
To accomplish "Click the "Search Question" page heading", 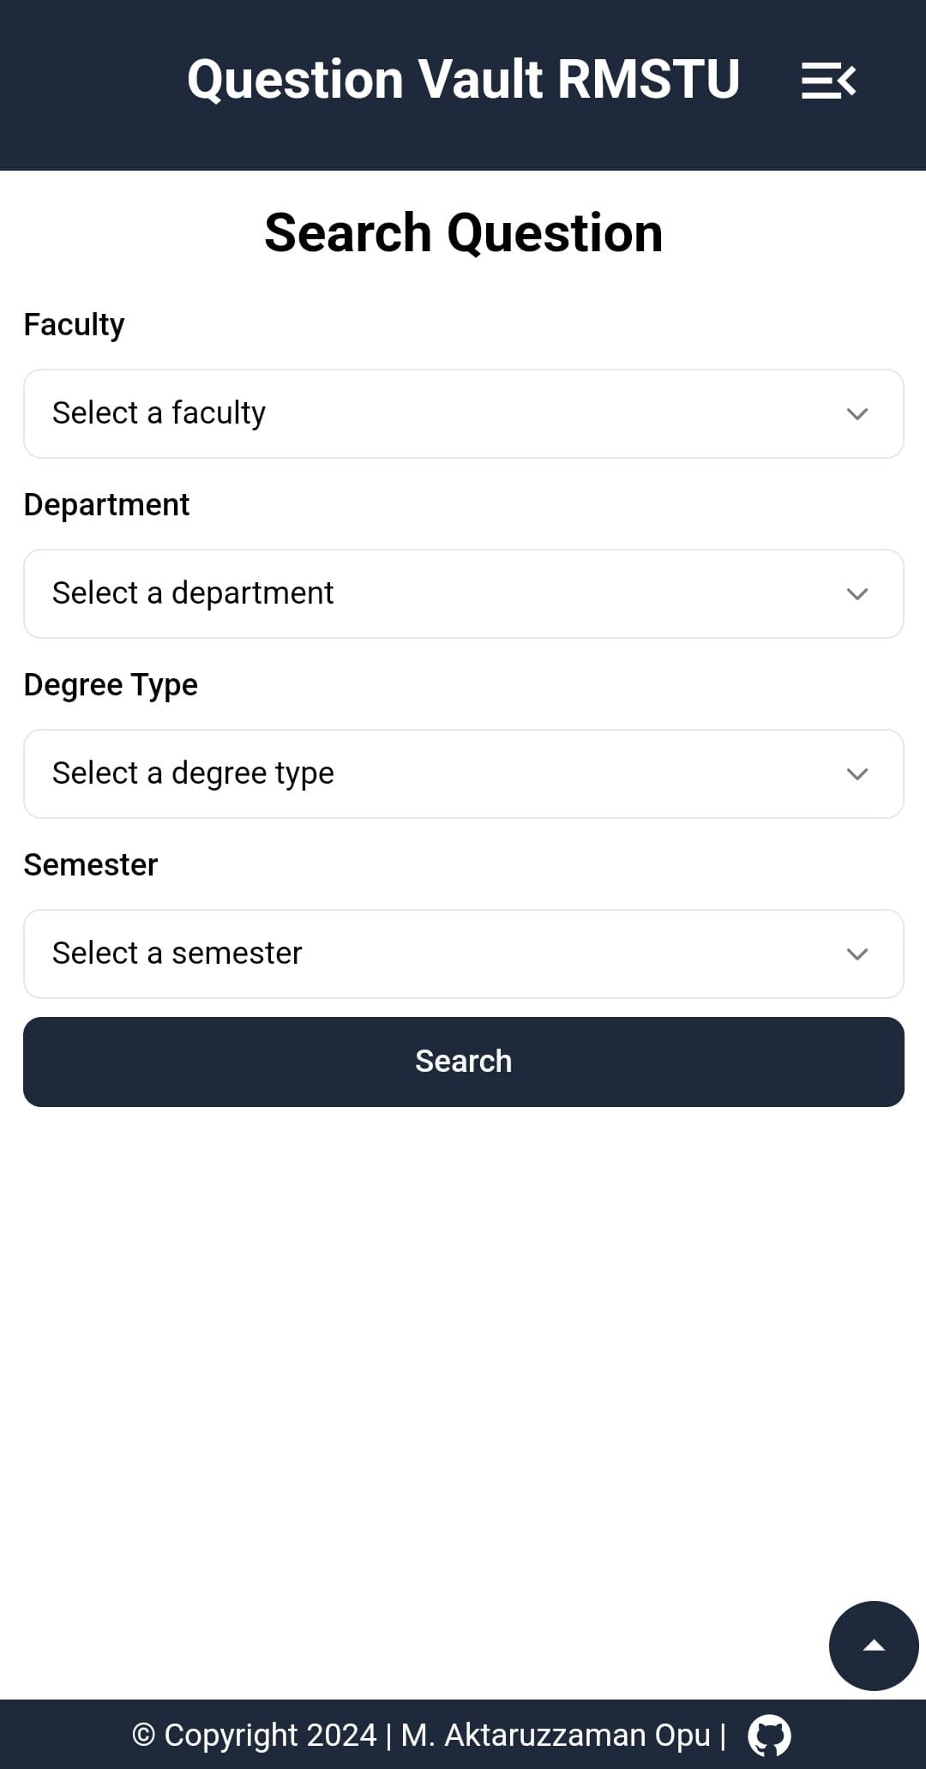I will (463, 233).
